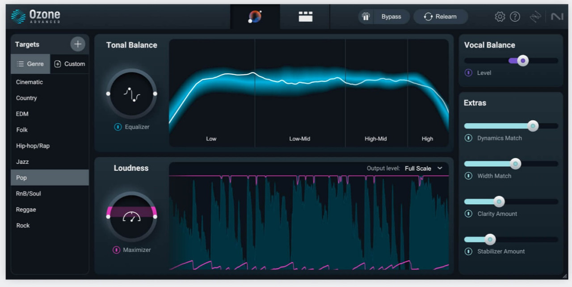Select the Pop genre target

[50, 177]
